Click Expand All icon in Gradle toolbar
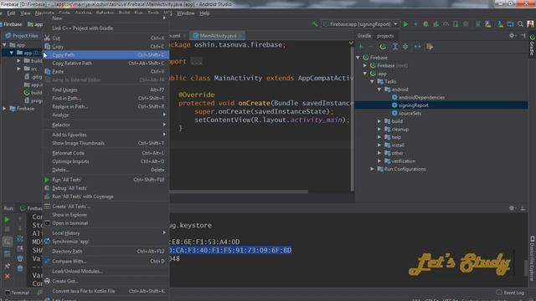Viewport: 536px width, 301px height. [x=394, y=47]
